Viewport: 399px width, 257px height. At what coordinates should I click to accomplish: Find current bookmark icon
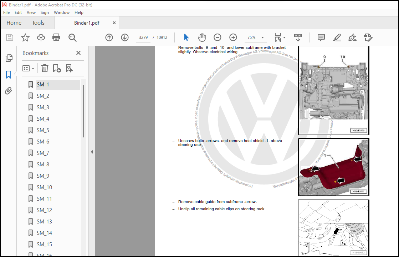(x=69, y=68)
